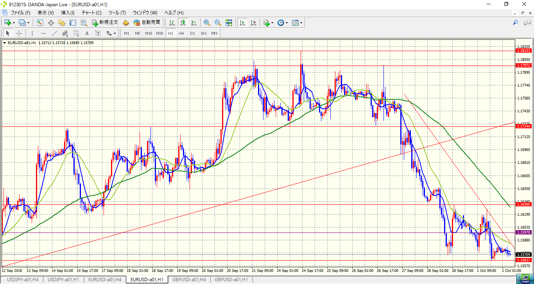Switch to USDJPY-a01,H1 chart tab
Image resolution: width=534 pixels, height=284 pixels.
click(63, 279)
